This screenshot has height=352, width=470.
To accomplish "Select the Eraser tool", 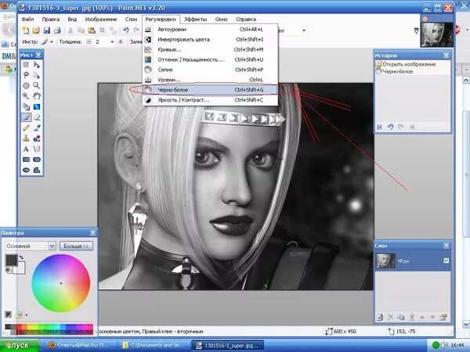I will pos(37,117).
